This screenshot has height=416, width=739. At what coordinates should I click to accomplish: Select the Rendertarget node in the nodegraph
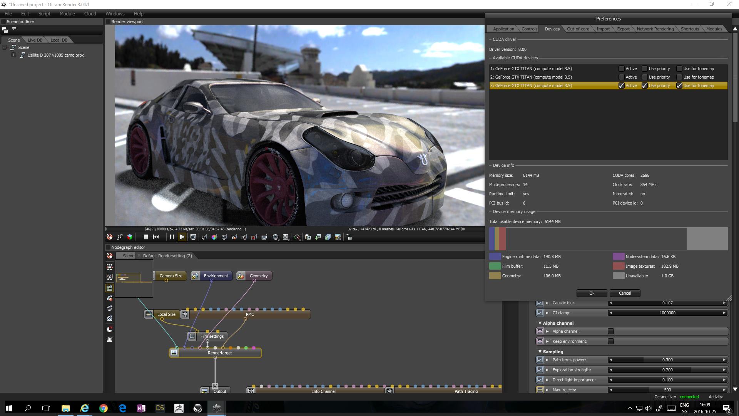pos(219,352)
